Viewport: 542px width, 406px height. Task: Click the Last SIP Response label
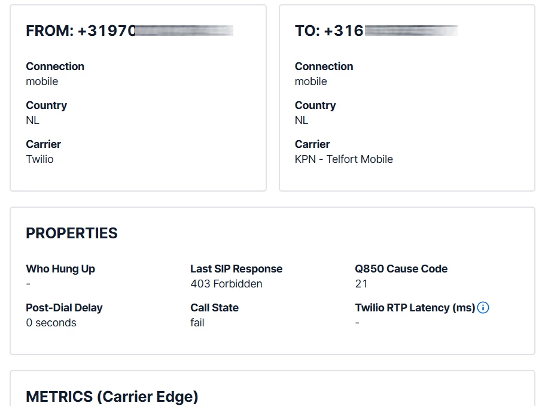[236, 269]
